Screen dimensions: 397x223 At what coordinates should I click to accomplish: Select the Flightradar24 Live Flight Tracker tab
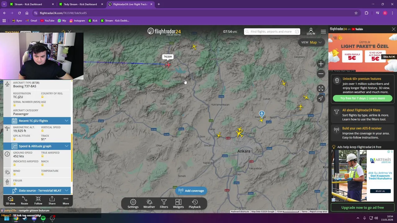coord(130,4)
